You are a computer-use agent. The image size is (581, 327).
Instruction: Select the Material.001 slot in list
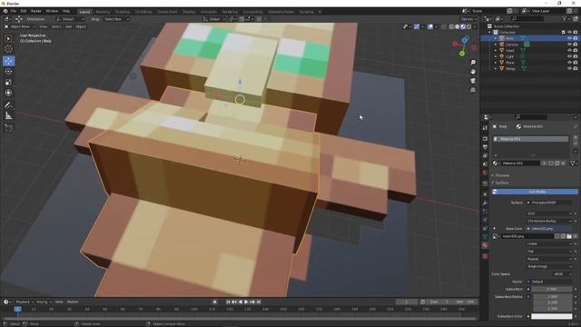click(531, 139)
